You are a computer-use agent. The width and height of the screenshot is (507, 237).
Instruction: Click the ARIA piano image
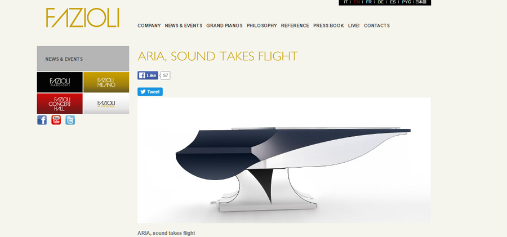pos(284,160)
